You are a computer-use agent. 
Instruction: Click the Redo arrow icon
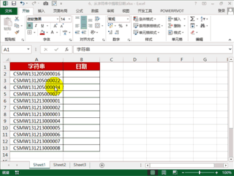click(34, 3)
